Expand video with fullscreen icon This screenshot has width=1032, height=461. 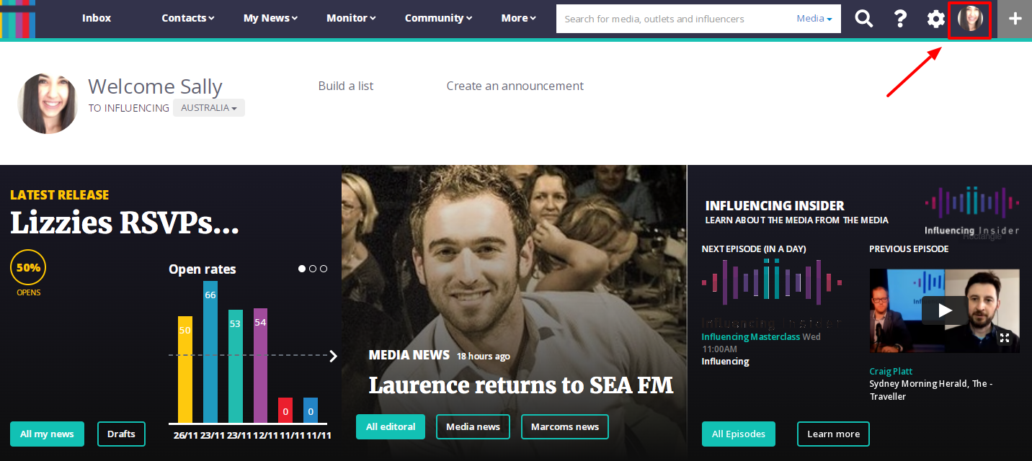coord(1005,337)
